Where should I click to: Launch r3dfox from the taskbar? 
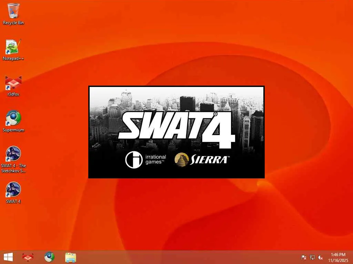coord(28,257)
